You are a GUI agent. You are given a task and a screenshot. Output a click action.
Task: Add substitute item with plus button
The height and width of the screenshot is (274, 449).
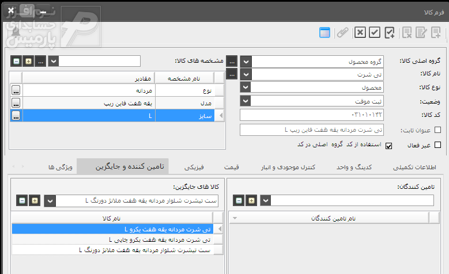pyautogui.click(x=35, y=200)
